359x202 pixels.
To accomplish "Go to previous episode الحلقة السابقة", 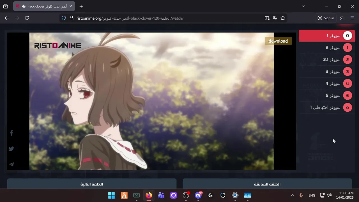I will (267, 184).
